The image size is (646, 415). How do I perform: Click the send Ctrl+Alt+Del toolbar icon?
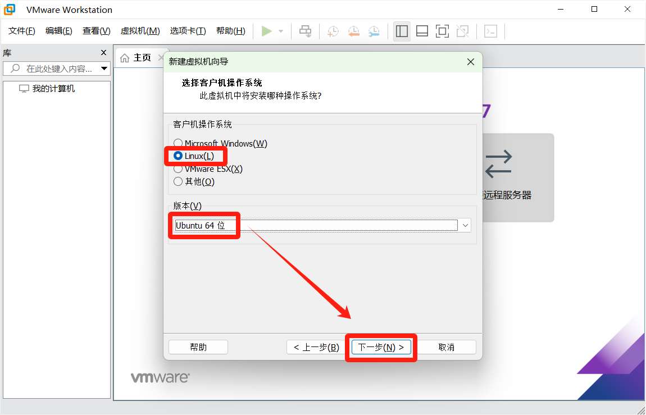click(305, 31)
